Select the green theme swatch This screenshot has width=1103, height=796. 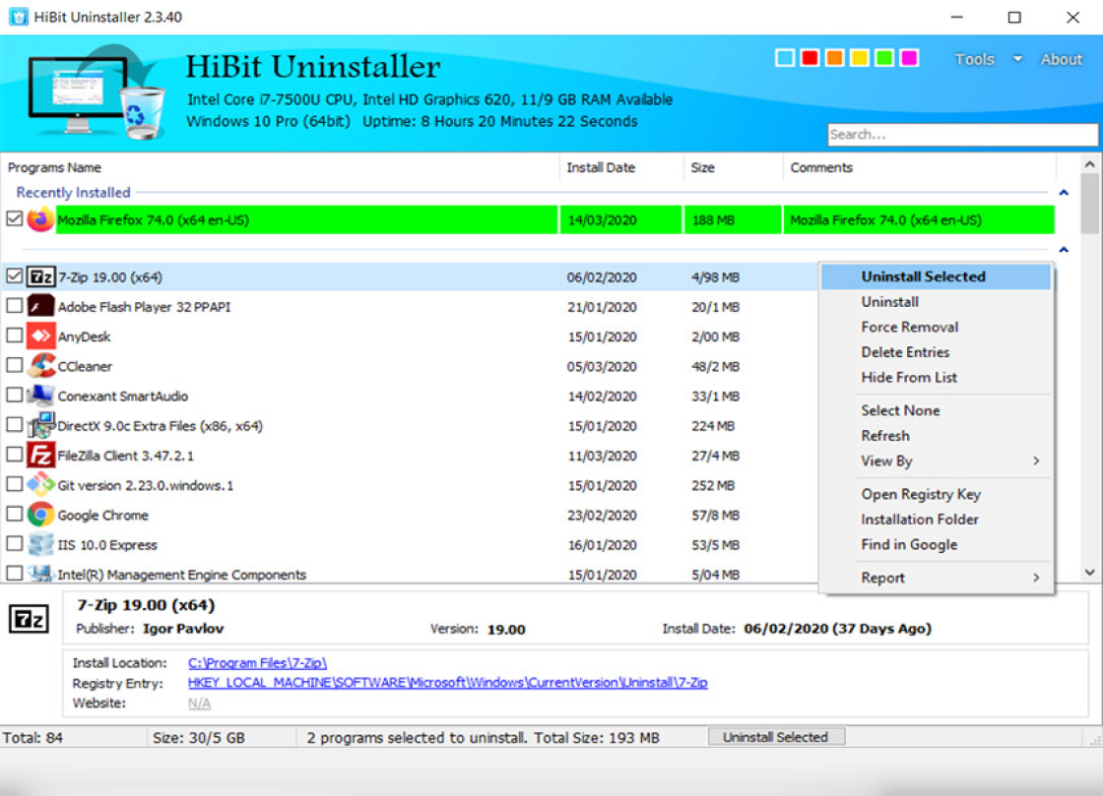coord(884,58)
